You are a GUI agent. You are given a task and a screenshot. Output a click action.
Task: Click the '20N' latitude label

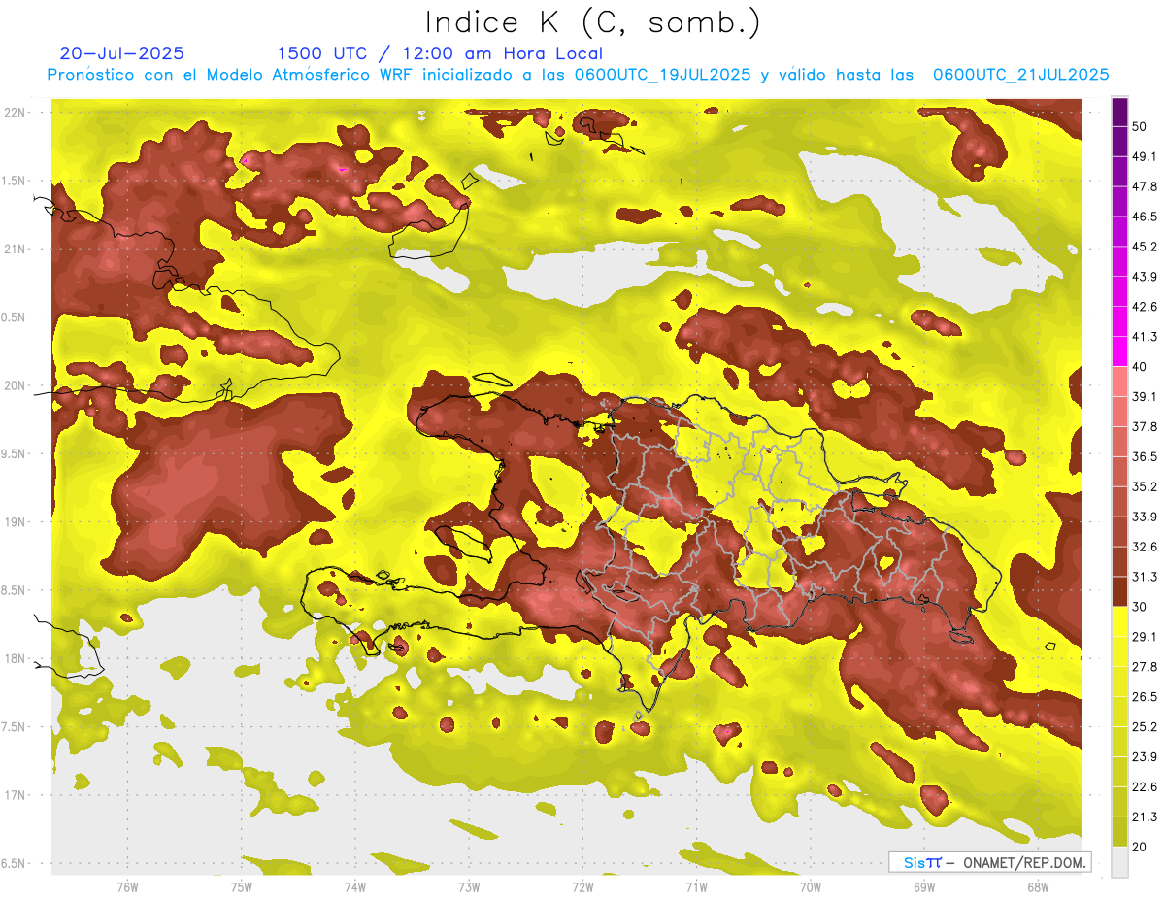[17, 385]
